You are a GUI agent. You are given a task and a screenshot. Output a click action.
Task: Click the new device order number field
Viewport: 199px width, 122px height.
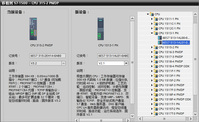pos(113,56)
